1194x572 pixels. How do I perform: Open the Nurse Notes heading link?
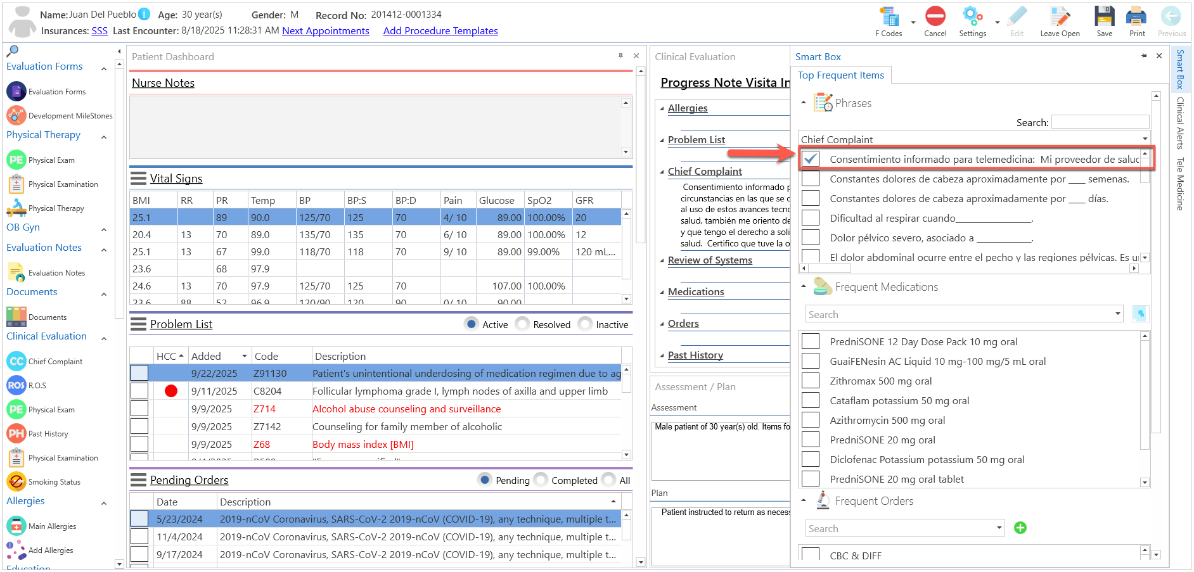click(x=163, y=82)
